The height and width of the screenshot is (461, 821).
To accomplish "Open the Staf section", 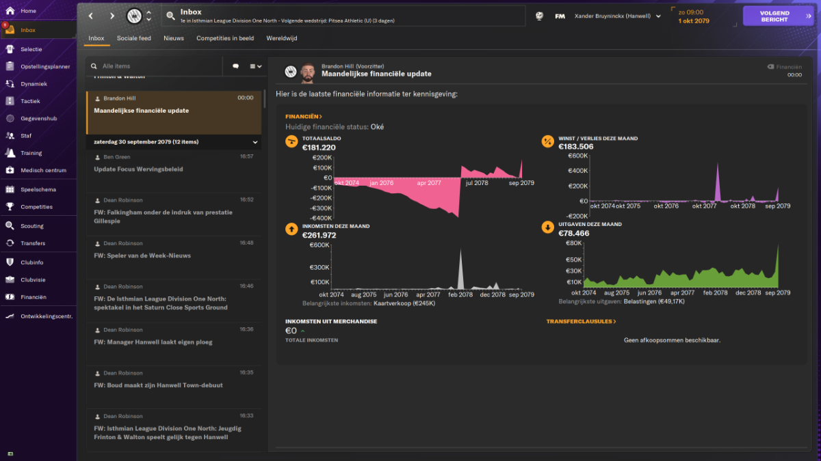I will pos(38,136).
